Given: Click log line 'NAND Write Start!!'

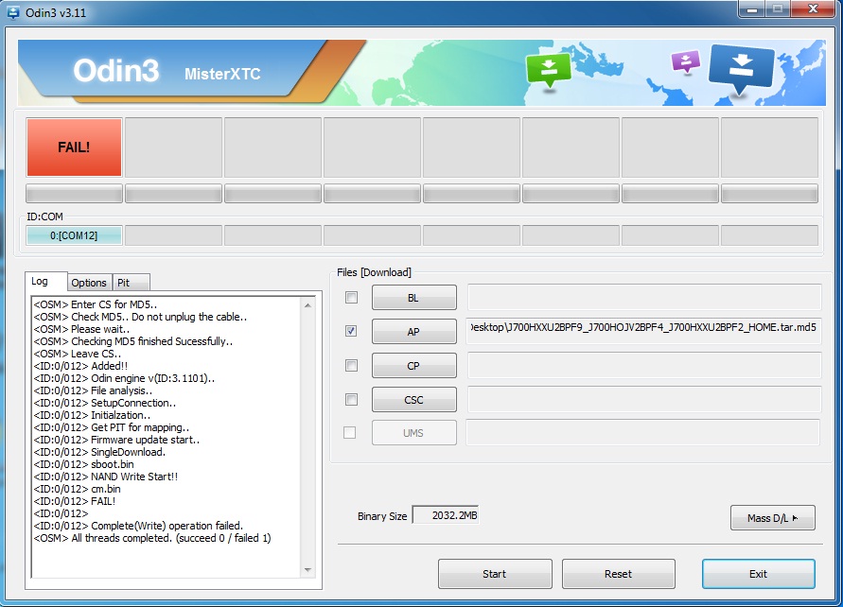Looking at the screenshot, I should point(106,477).
